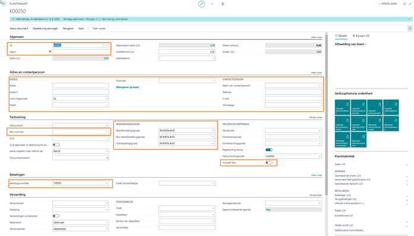Open the Valutacode dropdown
Image resolution: width=414 pixels, height=236 pixels.
click(320, 131)
